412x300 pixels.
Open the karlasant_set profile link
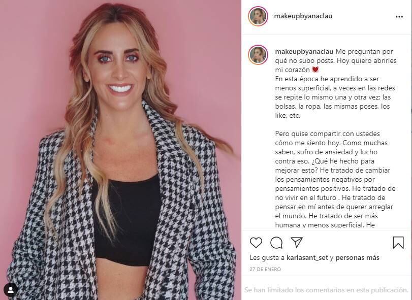(x=307, y=258)
